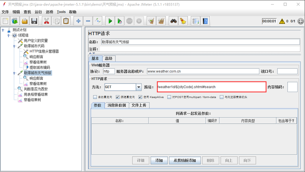
Task: Switch to the 参数 tab
Action: tap(98, 105)
